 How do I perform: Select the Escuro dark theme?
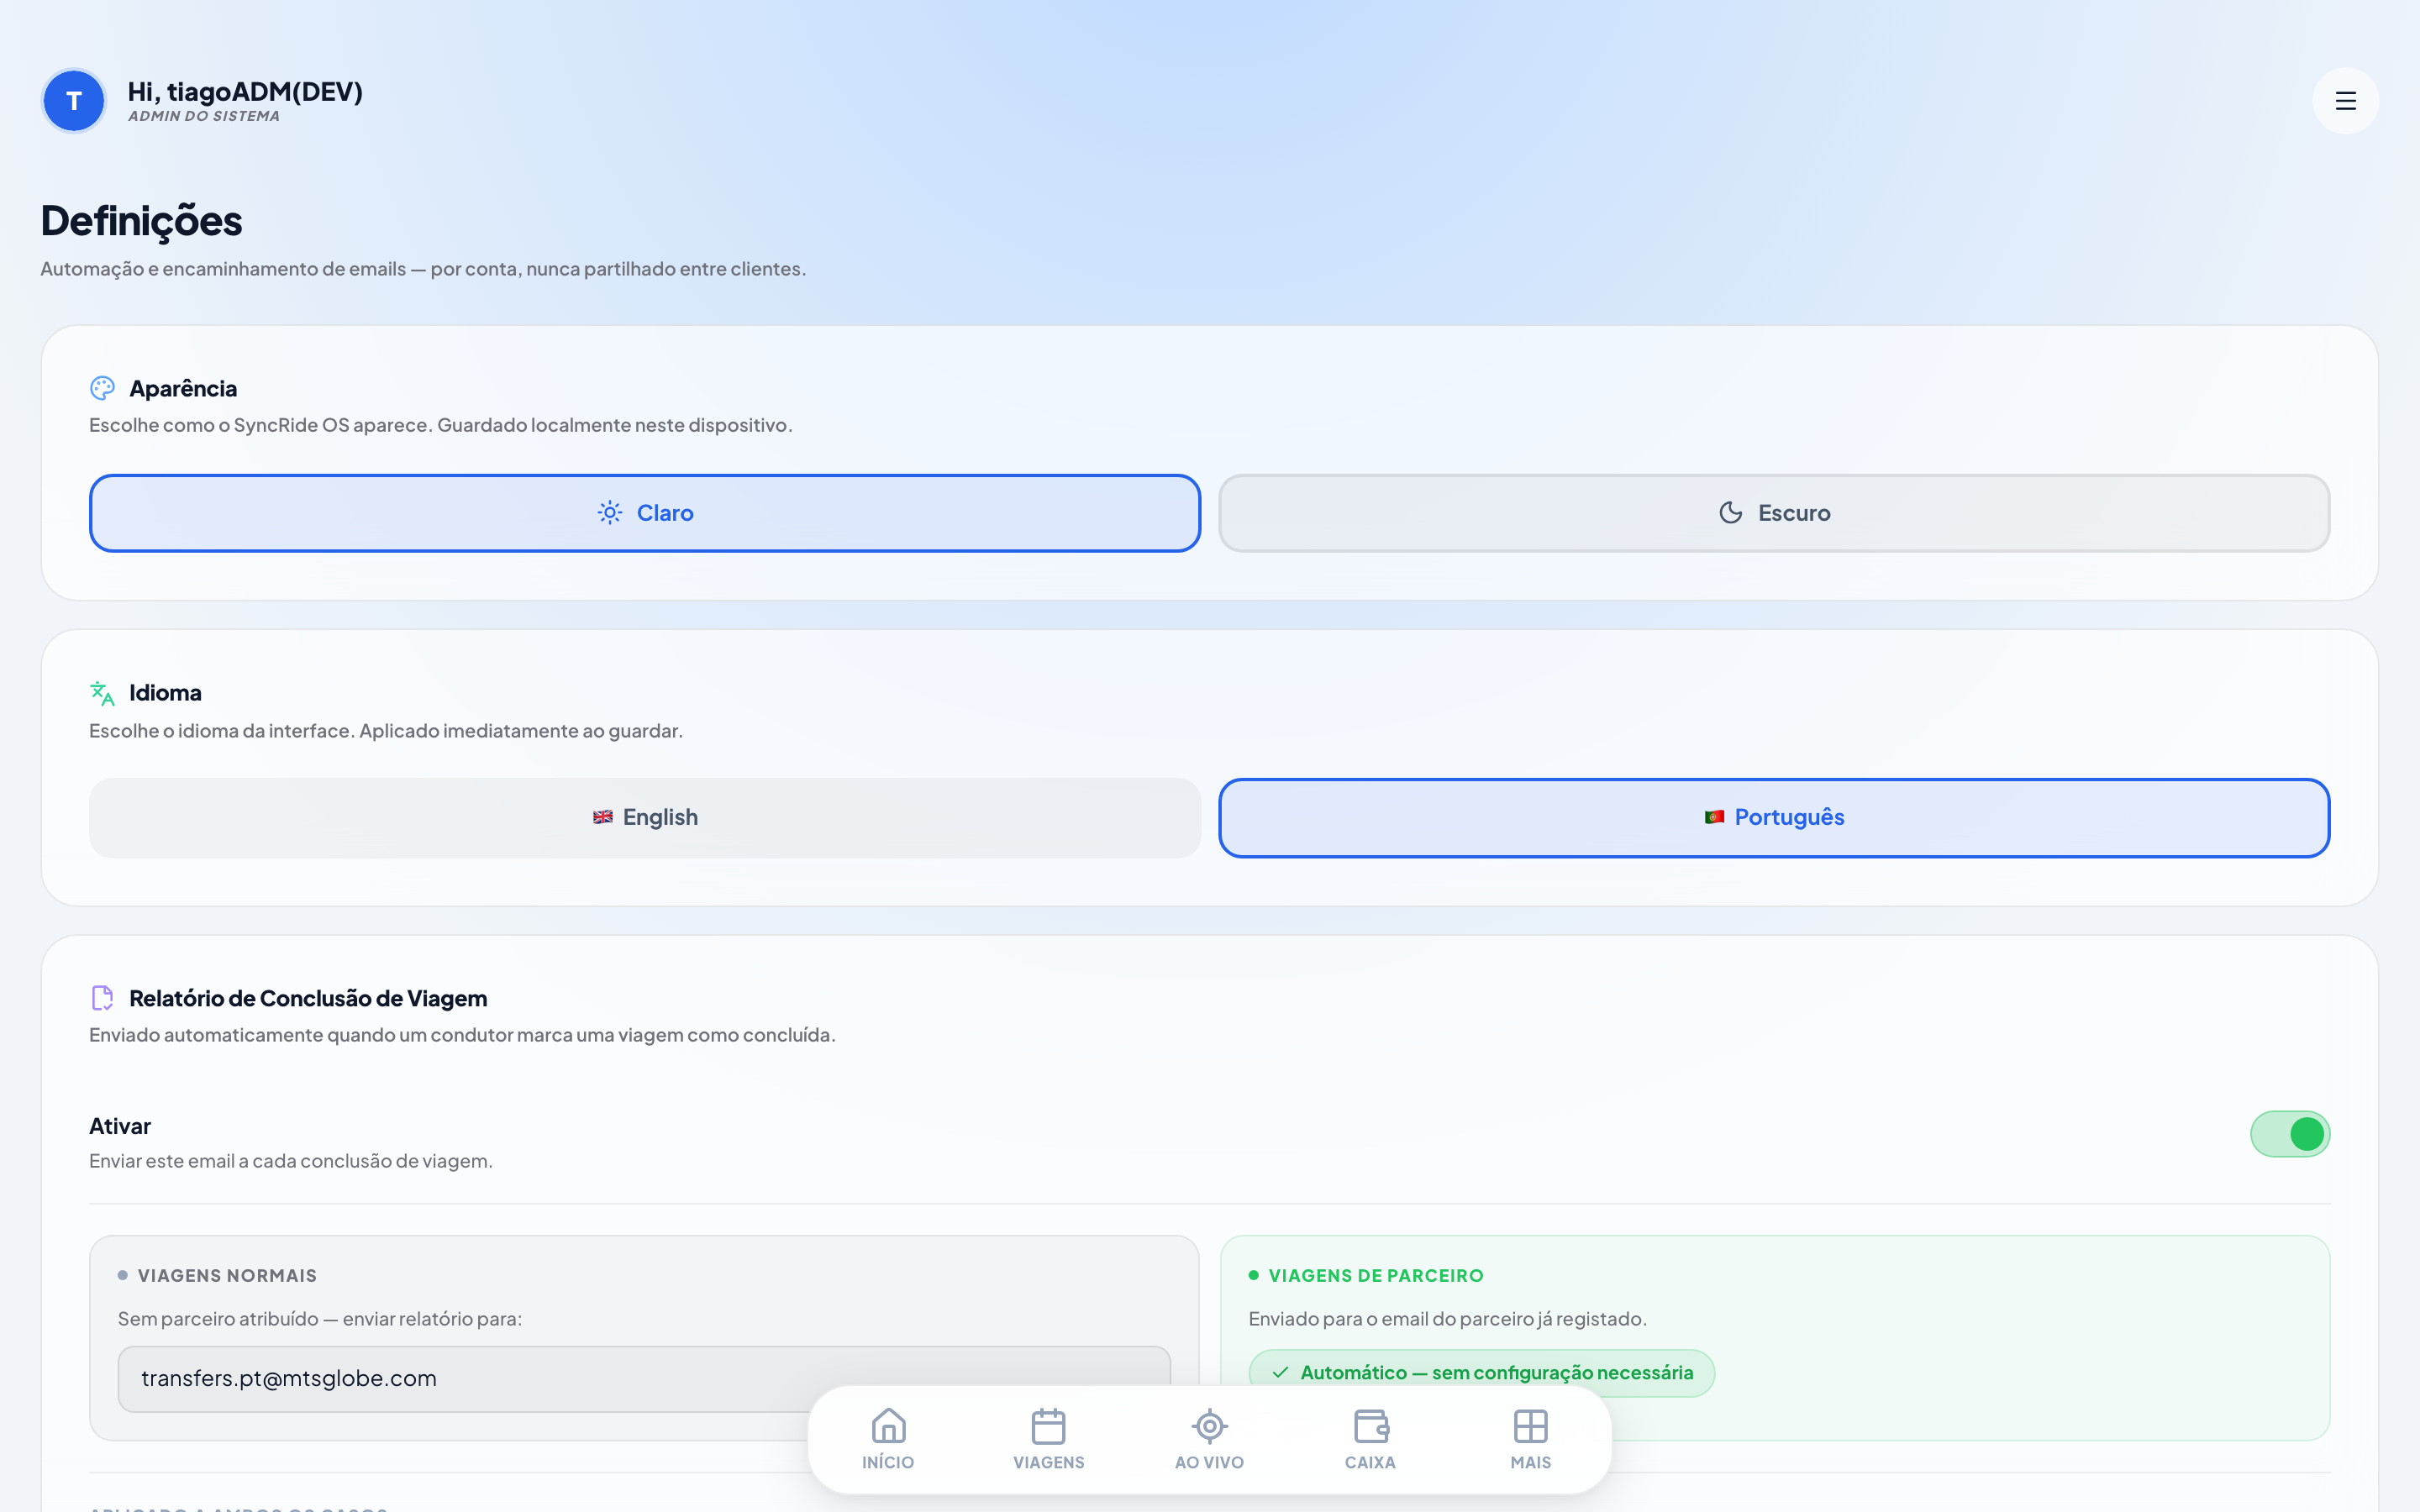[x=1774, y=513]
